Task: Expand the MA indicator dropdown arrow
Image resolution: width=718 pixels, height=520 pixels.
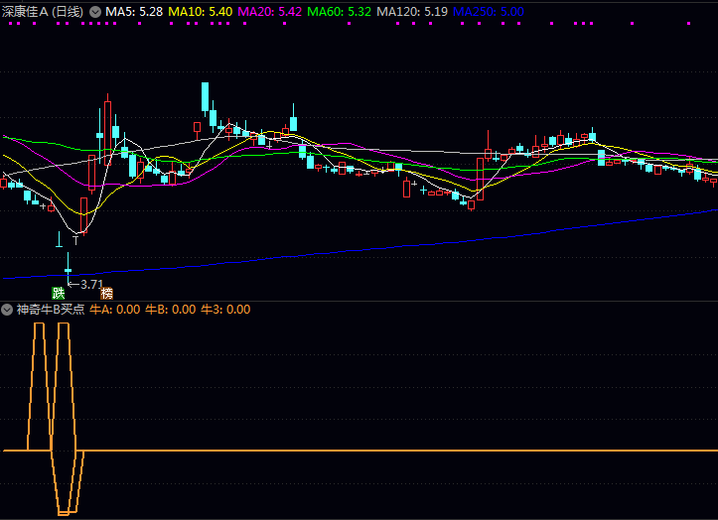Action: (95, 11)
